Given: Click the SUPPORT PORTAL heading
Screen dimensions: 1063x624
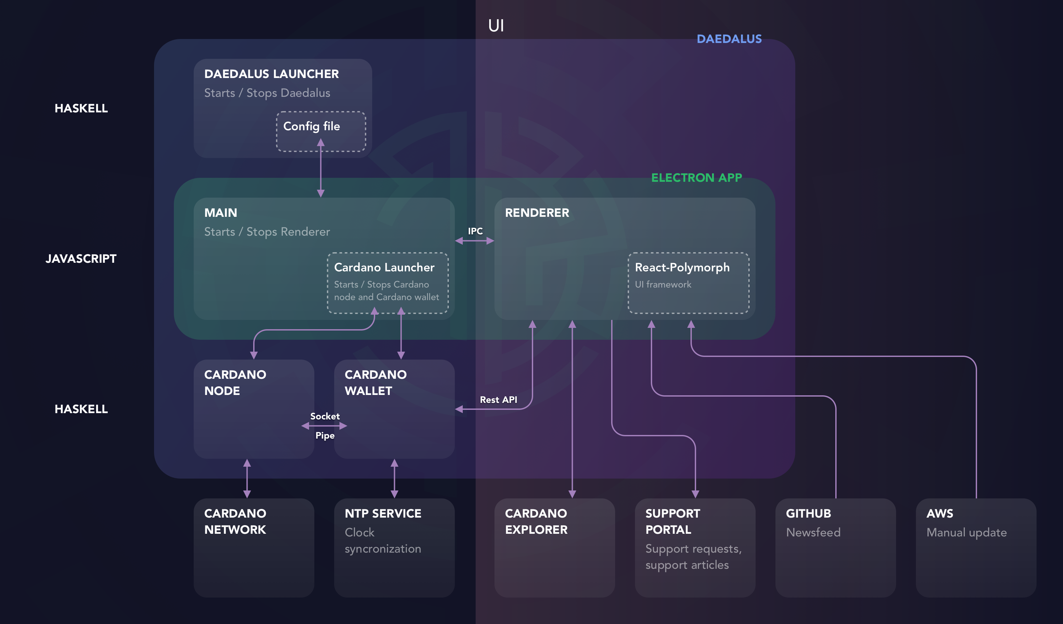Looking at the screenshot, I should pos(672,522).
